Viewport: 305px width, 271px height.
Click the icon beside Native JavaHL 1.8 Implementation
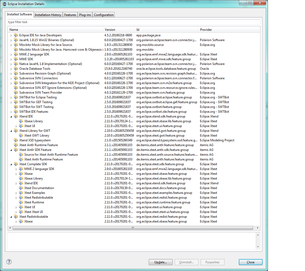coord(16,64)
